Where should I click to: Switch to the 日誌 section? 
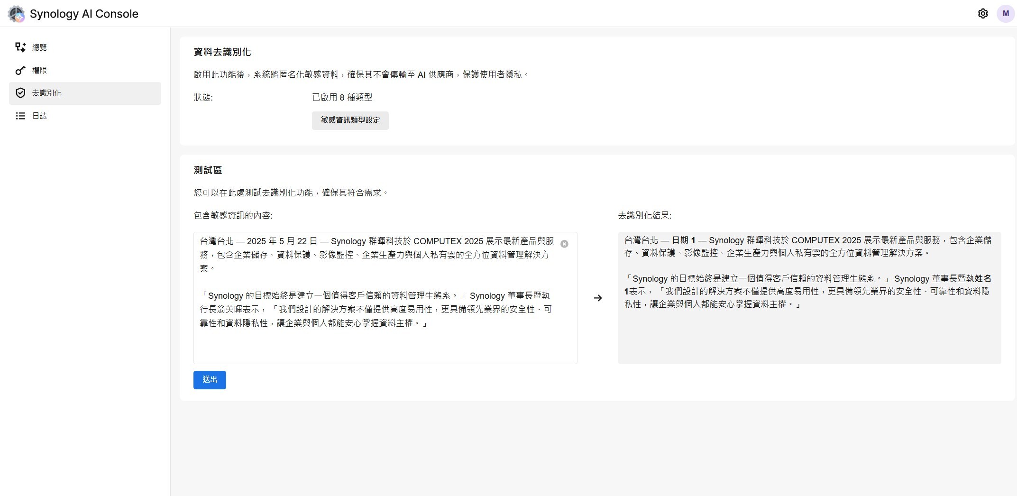[40, 116]
